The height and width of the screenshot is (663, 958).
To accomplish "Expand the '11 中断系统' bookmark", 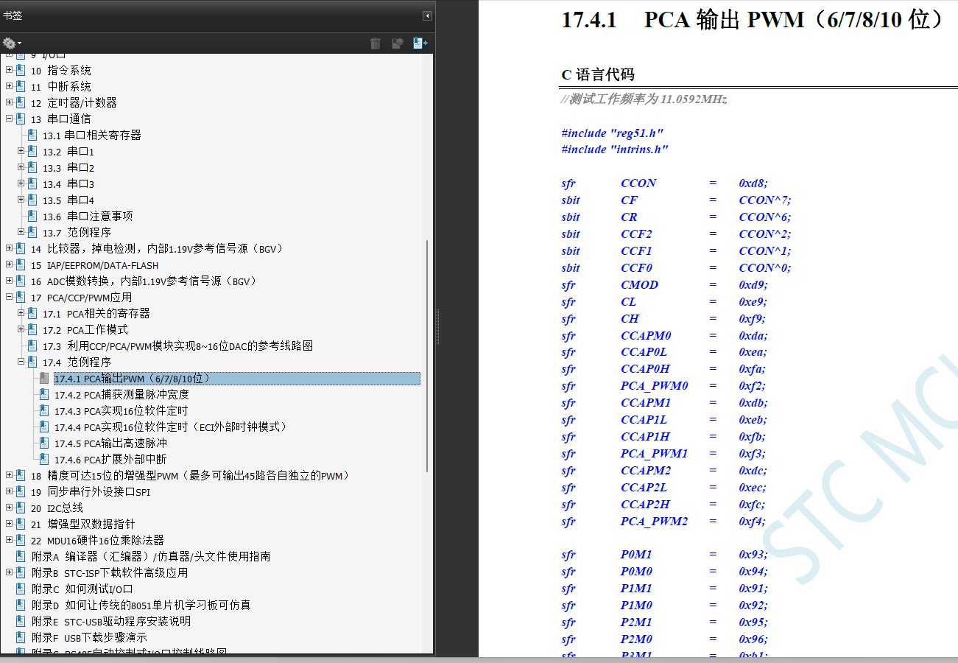I will (x=10, y=86).
